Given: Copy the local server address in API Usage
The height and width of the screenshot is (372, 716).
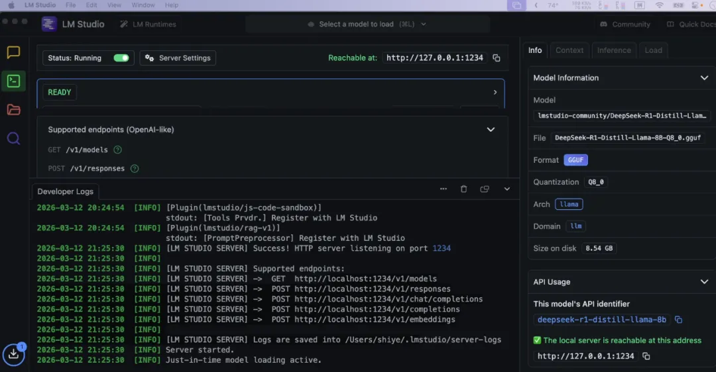Looking at the screenshot, I should [x=646, y=356].
